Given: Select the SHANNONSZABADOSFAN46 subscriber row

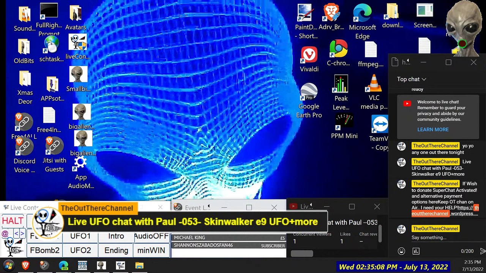Looking at the screenshot, I should pos(229,245).
